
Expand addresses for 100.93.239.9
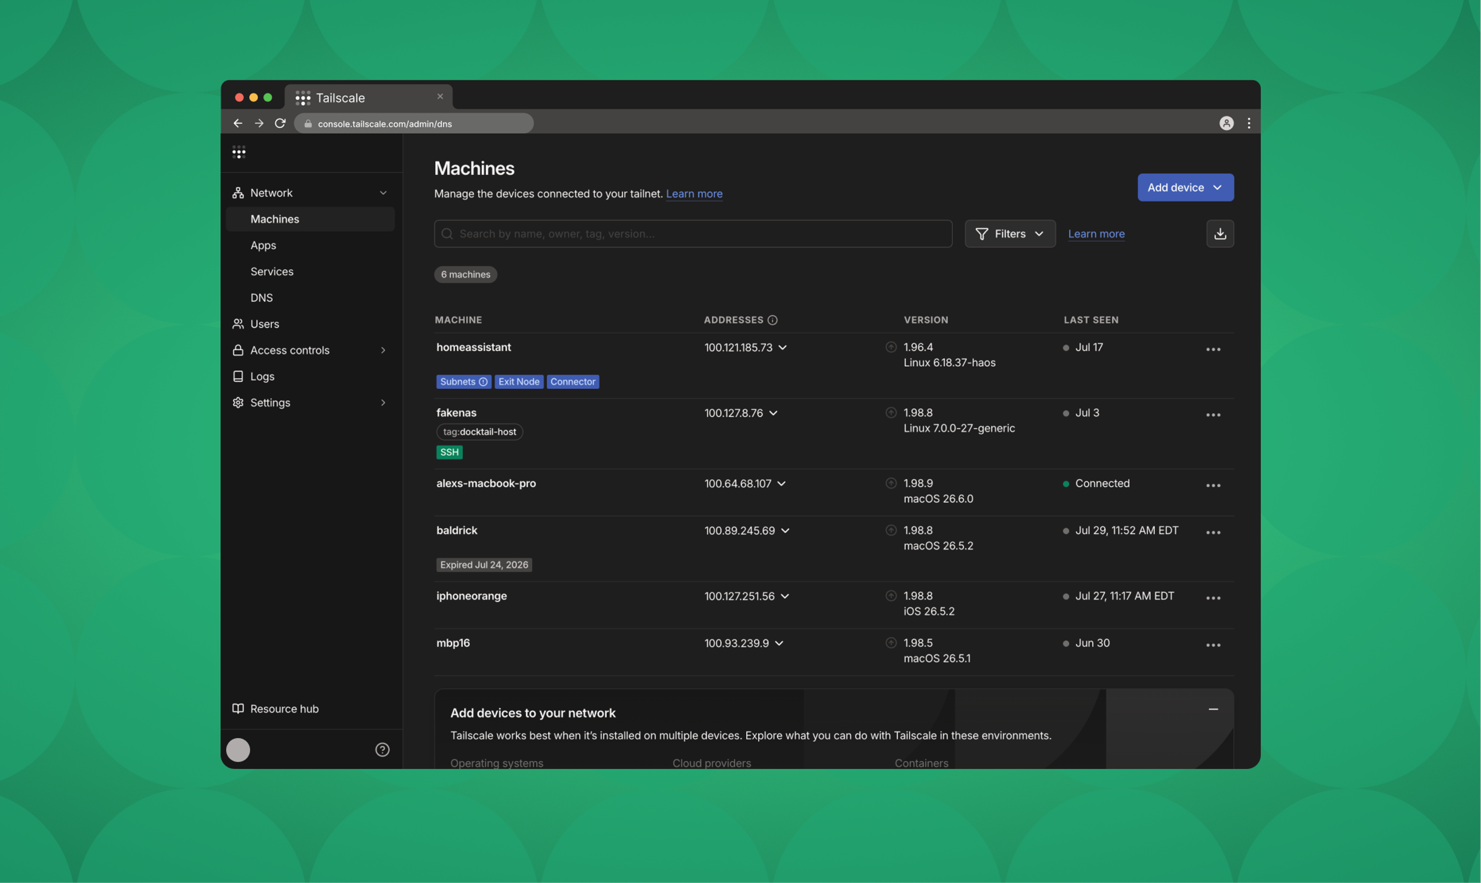[779, 643]
